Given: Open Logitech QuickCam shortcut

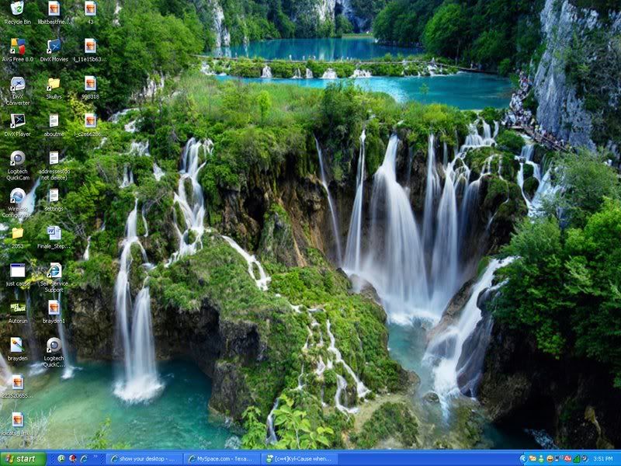Looking at the screenshot, I should (x=17, y=159).
